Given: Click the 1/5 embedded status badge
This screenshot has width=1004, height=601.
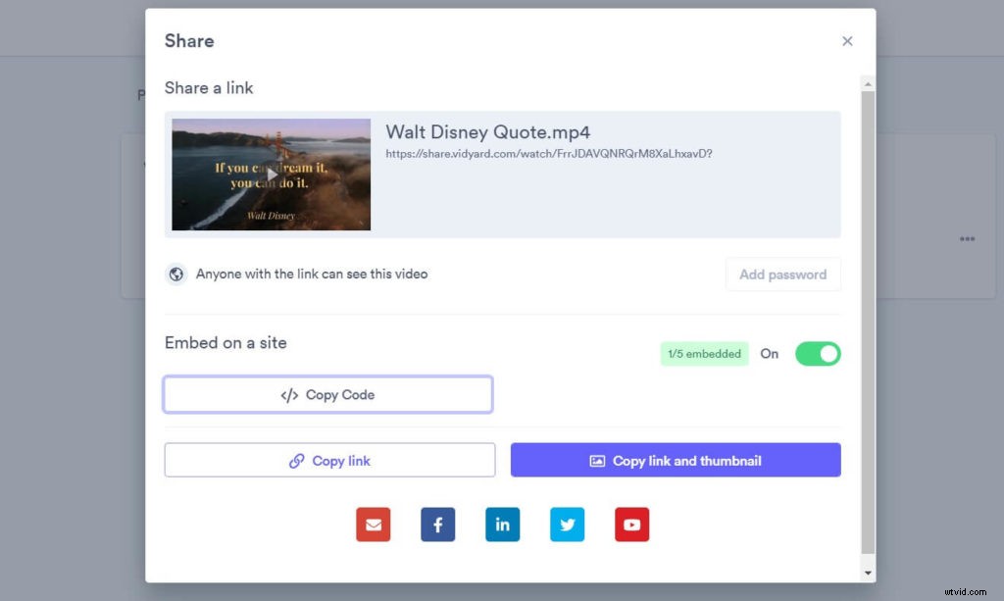Looking at the screenshot, I should [x=704, y=353].
